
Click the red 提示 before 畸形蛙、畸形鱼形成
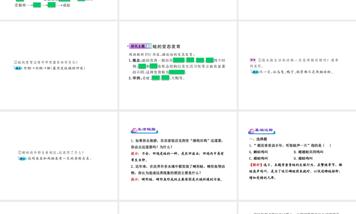pos(135,179)
